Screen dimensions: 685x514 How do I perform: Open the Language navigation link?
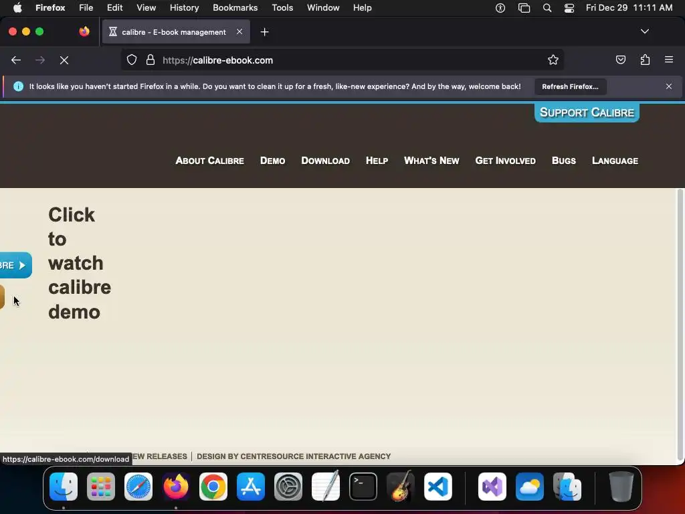click(x=615, y=161)
